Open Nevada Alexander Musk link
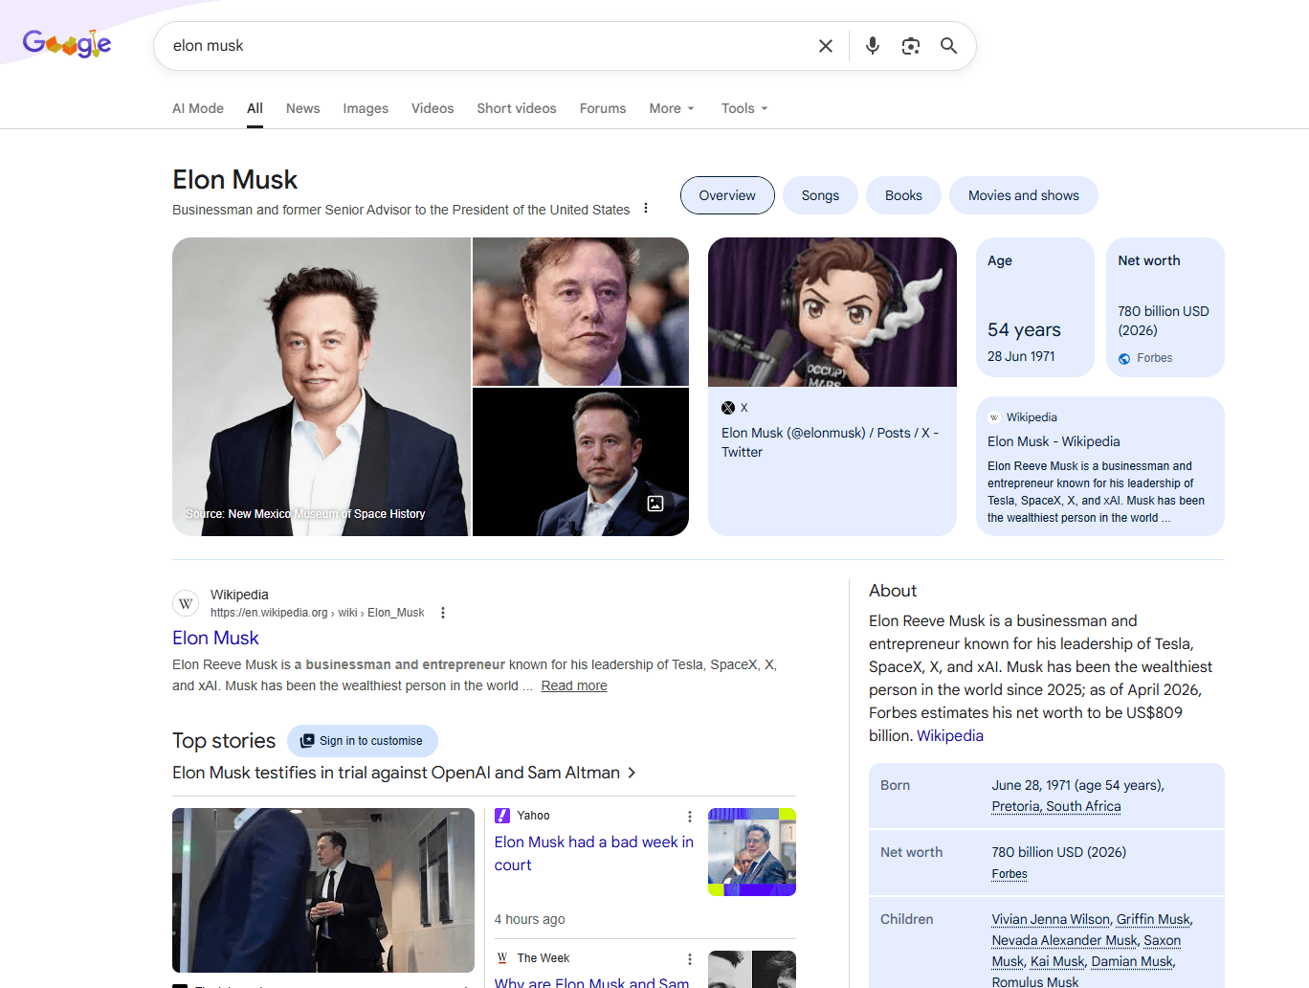This screenshot has height=988, width=1309. click(x=1064, y=940)
